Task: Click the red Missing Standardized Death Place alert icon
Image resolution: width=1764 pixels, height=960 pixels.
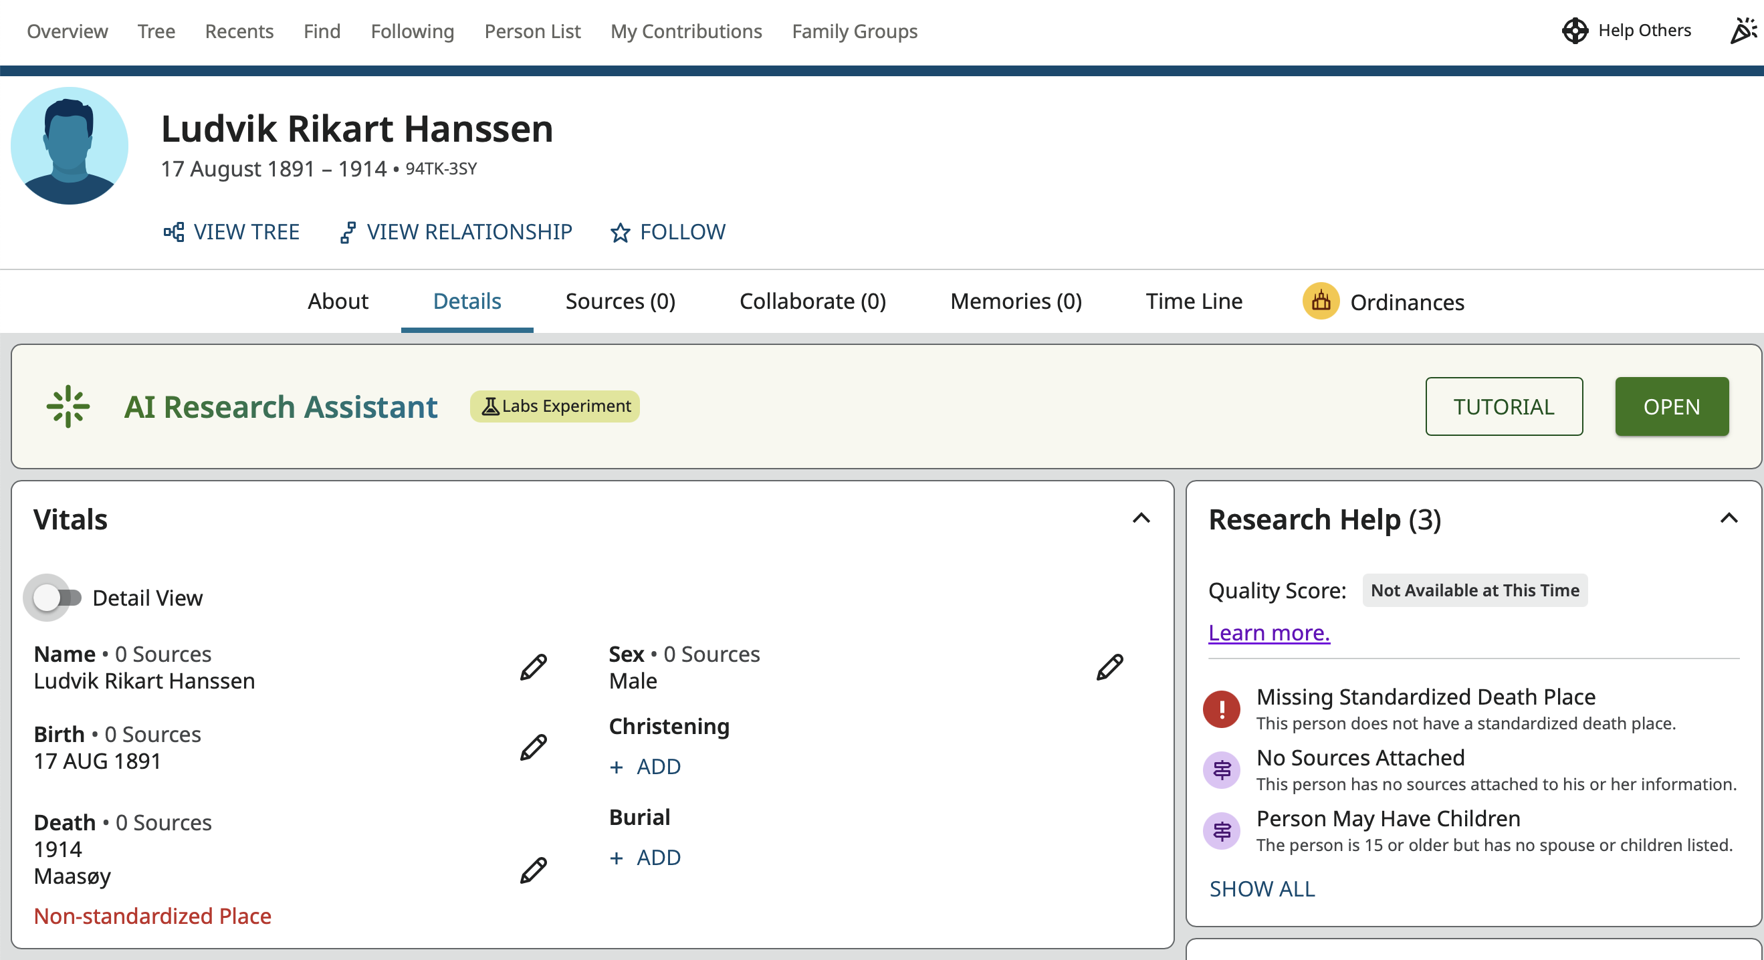Action: pos(1221,709)
